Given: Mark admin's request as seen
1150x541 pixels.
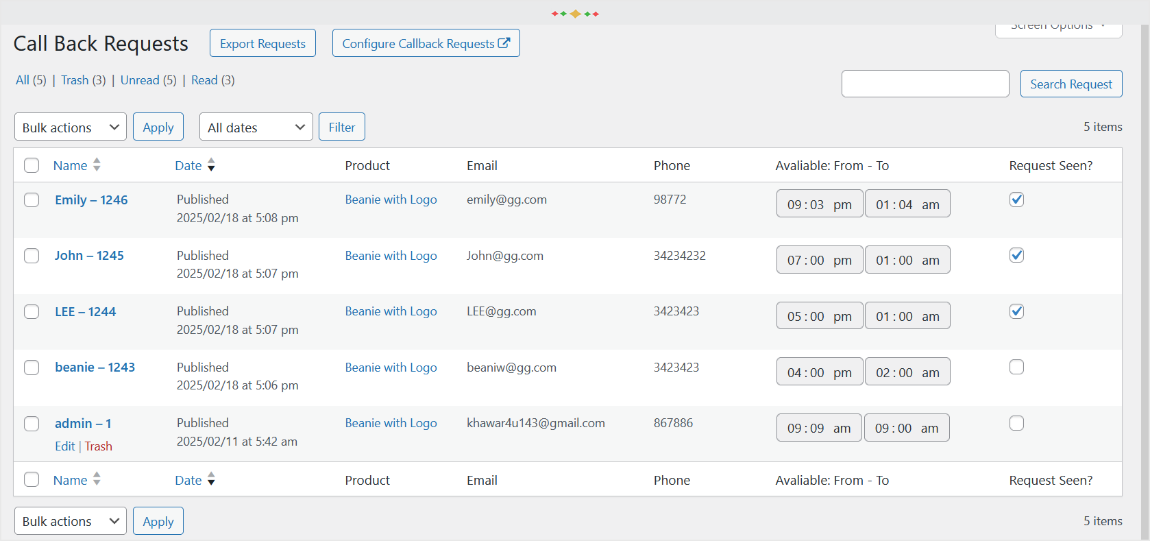Looking at the screenshot, I should pyautogui.click(x=1016, y=423).
